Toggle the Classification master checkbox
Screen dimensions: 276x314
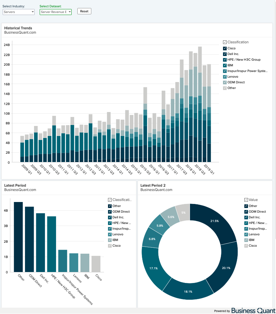click(224, 42)
